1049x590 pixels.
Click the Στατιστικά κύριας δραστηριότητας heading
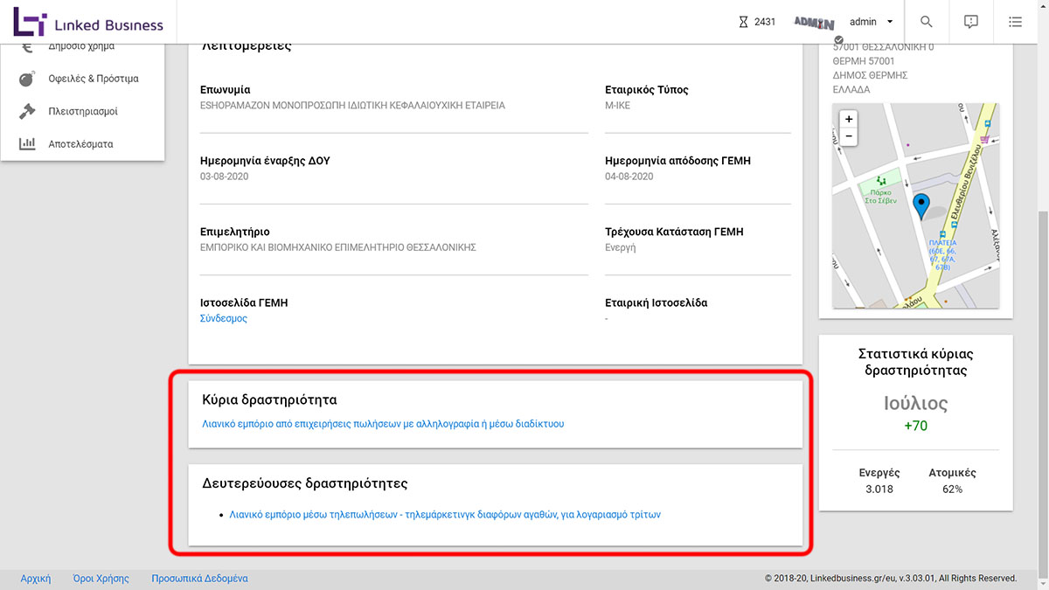[915, 362]
